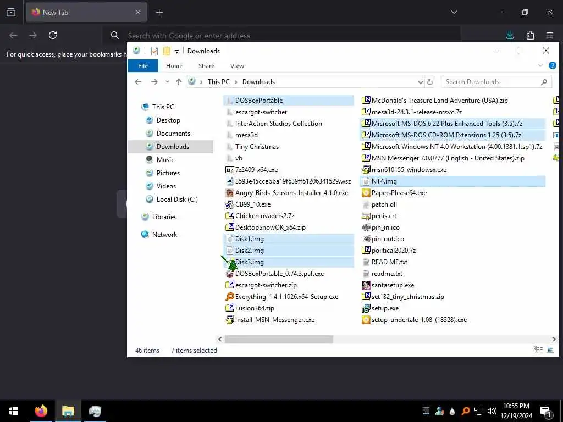Click Firefox icon on the taskbar
Image resolution: width=563 pixels, height=422 pixels.
(x=41, y=411)
